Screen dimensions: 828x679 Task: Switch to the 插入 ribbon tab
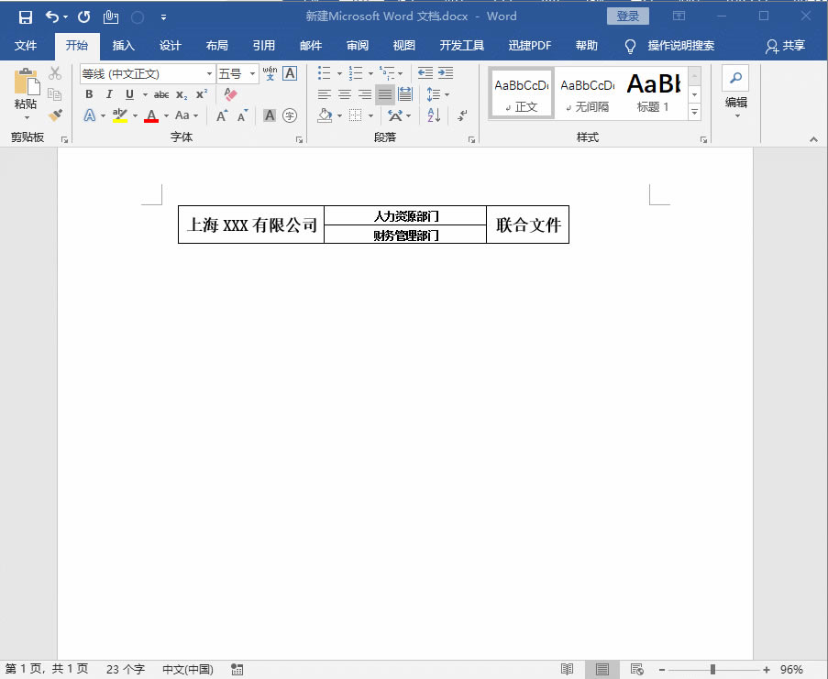click(124, 46)
